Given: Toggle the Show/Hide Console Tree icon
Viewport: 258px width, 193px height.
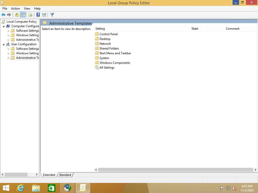Looking at the screenshot, I should point(23,15).
